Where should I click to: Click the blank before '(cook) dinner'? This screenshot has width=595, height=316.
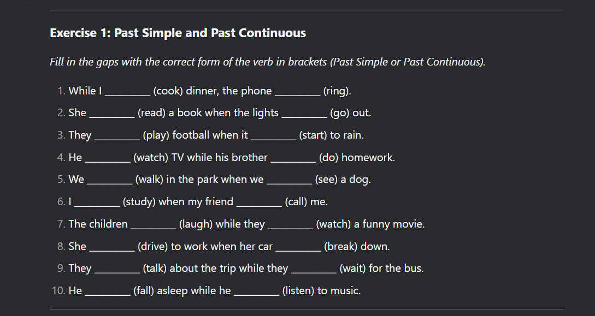coord(127,92)
